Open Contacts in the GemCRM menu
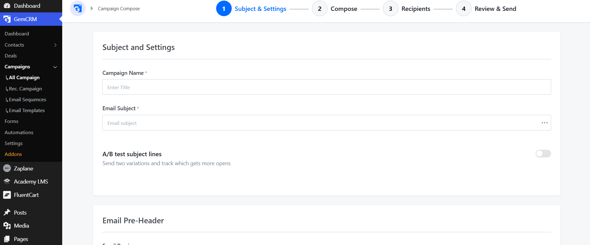Screen dimensions: 590x245 (x=14, y=45)
